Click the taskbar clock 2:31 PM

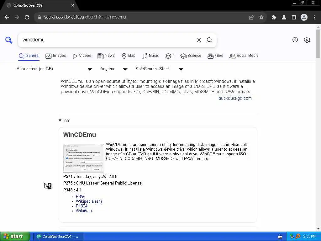pos(309,237)
